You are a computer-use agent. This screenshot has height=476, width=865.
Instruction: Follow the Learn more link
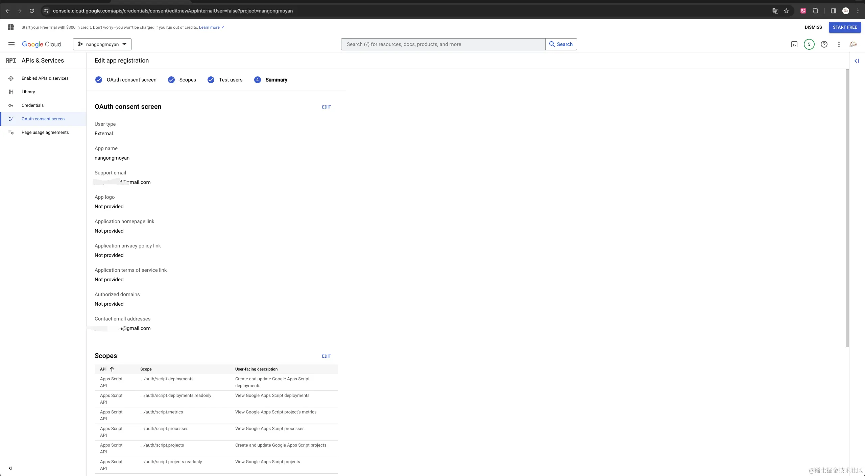pos(209,27)
